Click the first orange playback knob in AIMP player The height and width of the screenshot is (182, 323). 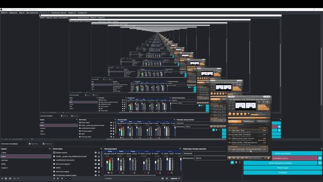pyautogui.click(x=230, y=114)
